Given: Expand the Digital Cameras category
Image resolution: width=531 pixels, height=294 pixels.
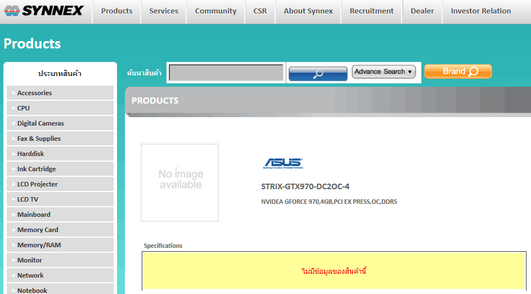Looking at the screenshot, I should pyautogui.click(x=40, y=123).
